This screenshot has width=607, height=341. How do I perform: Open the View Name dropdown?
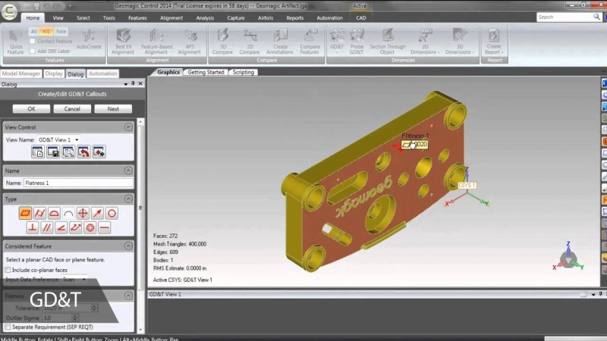(77, 140)
